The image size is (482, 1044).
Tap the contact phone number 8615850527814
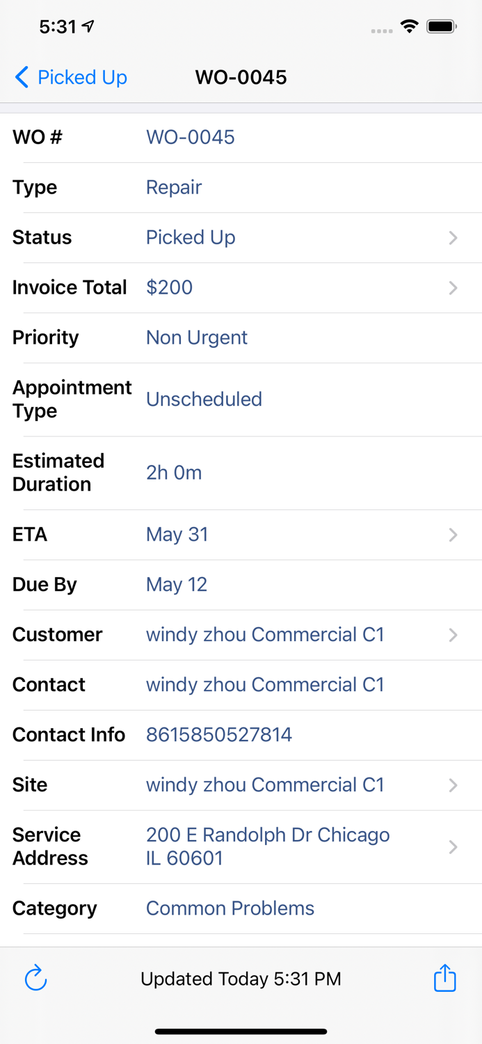click(x=218, y=735)
